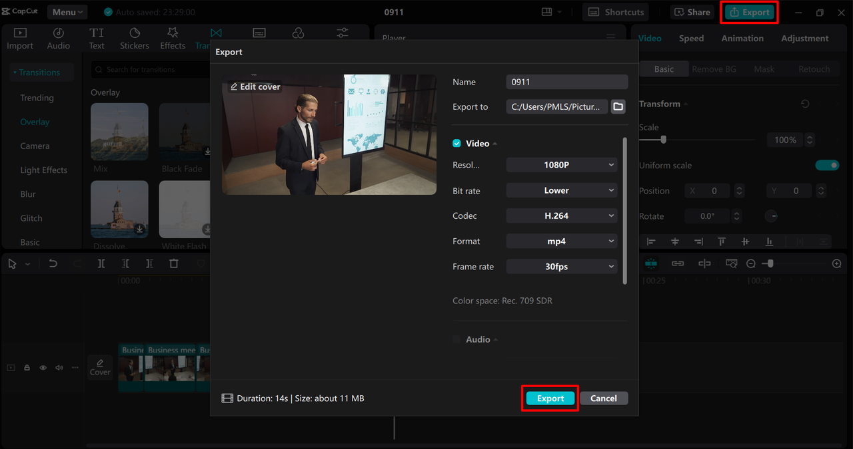Toggle the Video checkbox in Export dialog
Viewport: 853px width, 449px height.
coord(456,144)
